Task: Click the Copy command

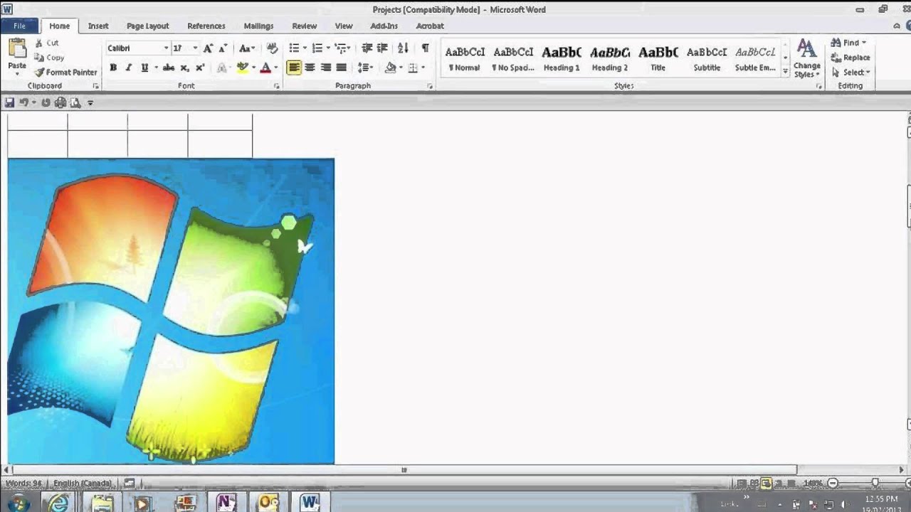Action: (49, 58)
